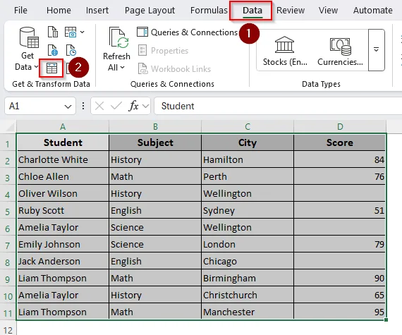The width and height of the screenshot is (402, 335).
Task: Select cell containing Jack Anderson
Action: pyautogui.click(x=63, y=261)
